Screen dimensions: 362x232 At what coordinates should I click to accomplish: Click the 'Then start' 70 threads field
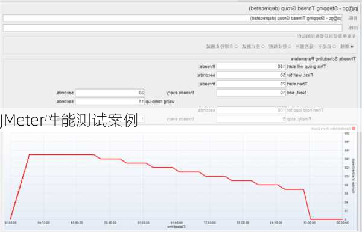[x=251, y=84]
